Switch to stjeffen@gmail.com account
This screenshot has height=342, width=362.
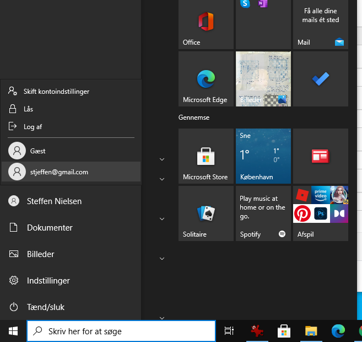[x=71, y=172]
